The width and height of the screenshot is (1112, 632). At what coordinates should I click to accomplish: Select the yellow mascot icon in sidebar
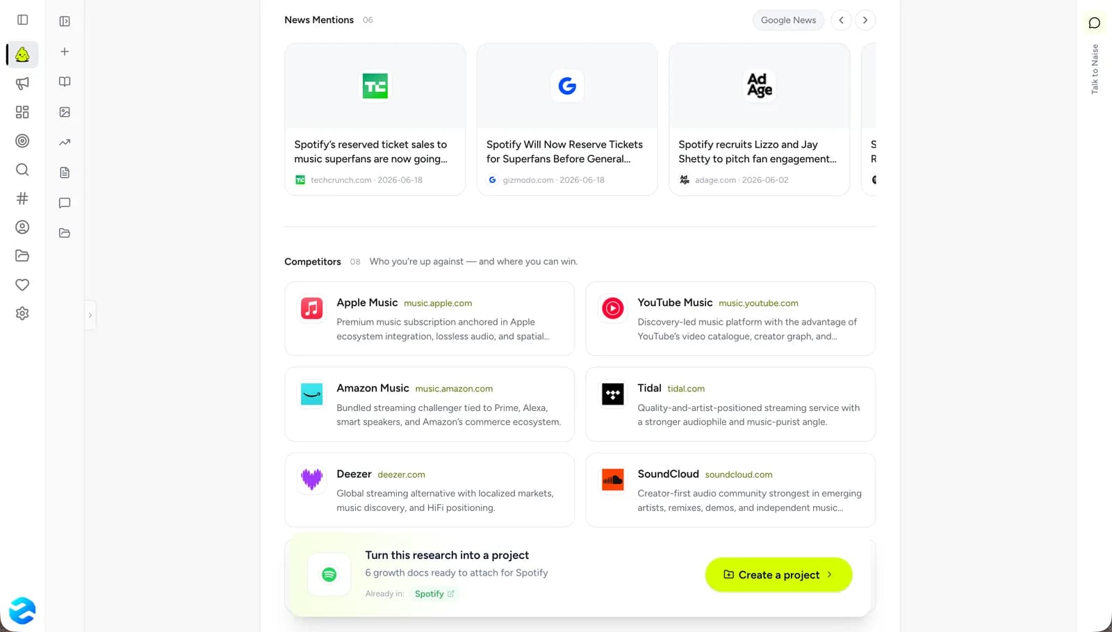tap(22, 54)
